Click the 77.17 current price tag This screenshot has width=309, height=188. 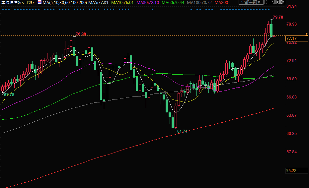point(291,38)
